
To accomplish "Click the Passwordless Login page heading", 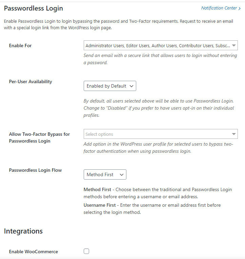I will 33,8.
